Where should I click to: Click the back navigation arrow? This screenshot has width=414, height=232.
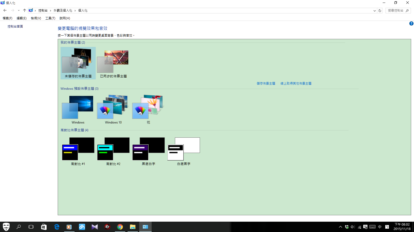tap(5, 11)
